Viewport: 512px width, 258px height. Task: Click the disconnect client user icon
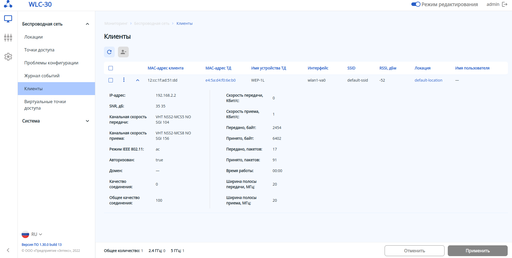point(123,52)
